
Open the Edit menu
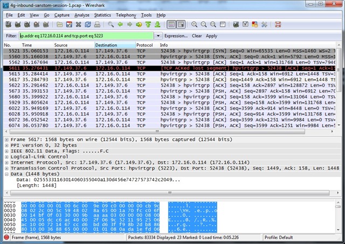click(x=21, y=15)
